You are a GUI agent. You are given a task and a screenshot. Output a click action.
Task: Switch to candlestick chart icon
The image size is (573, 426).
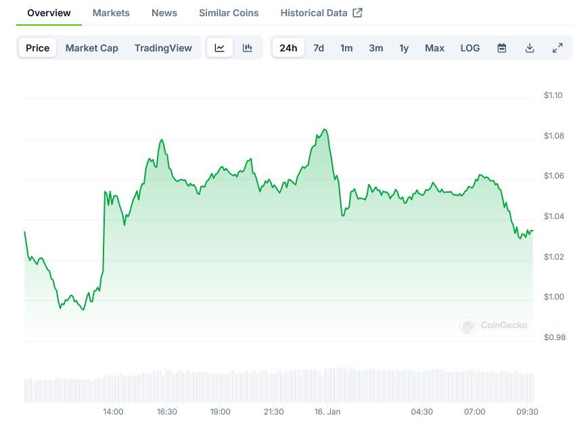pyautogui.click(x=248, y=48)
